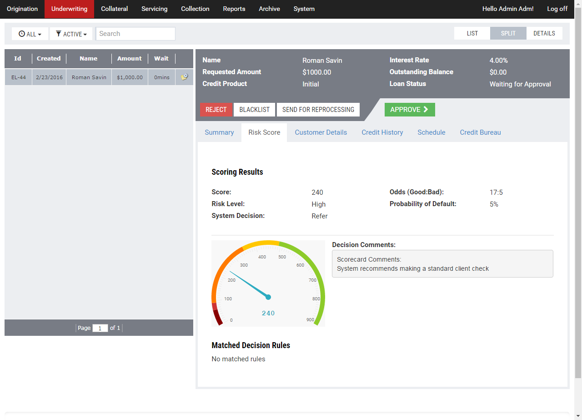582x420 pixels.
Task: Sort the list by Name column
Action: (x=89, y=58)
